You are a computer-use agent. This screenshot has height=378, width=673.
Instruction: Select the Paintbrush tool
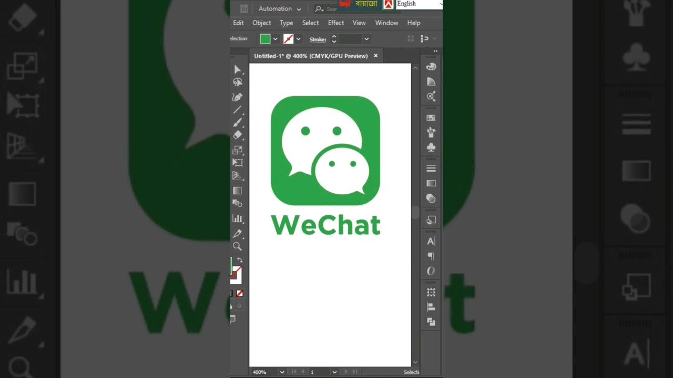tap(238, 122)
